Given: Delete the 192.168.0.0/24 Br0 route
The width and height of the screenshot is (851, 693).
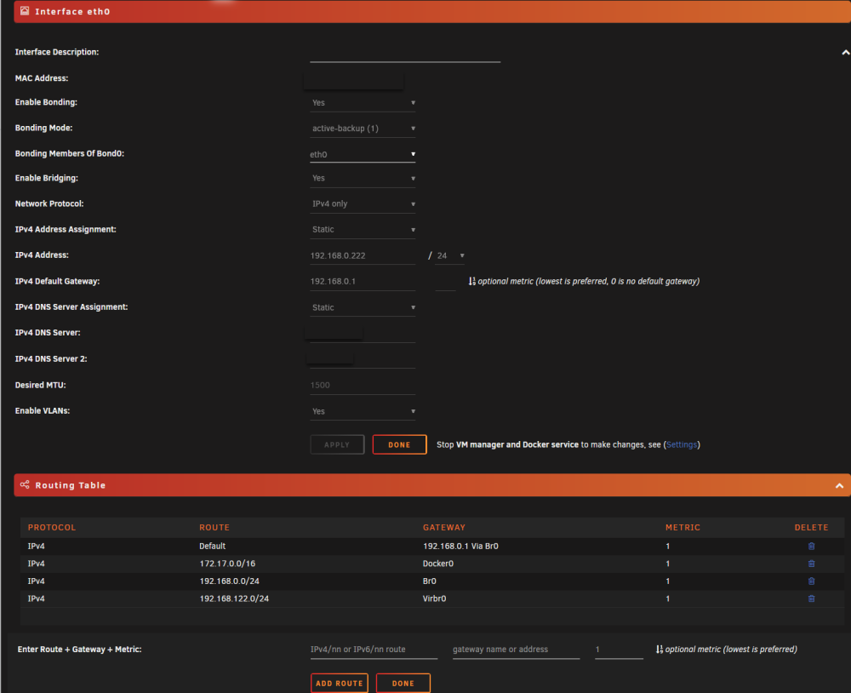Looking at the screenshot, I should coord(811,581).
